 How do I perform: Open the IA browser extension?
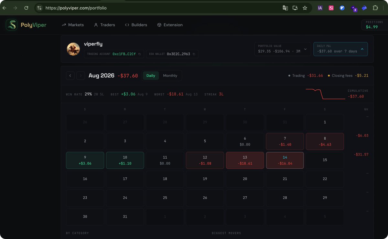coord(320,8)
